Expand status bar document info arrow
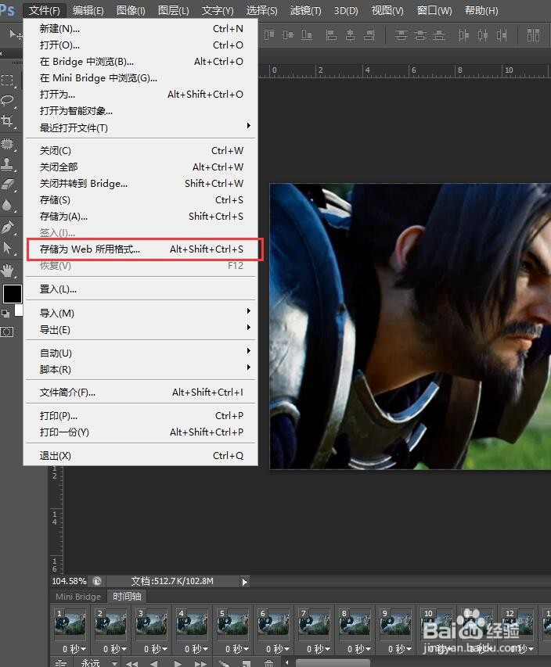Viewport: 551px width, 667px height. click(x=244, y=582)
